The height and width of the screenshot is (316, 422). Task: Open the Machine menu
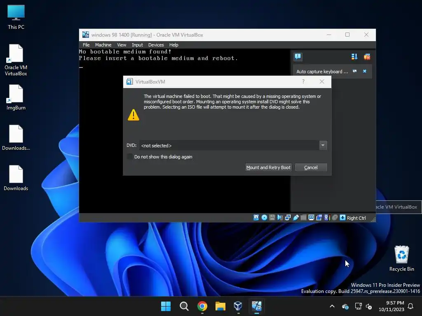pos(103,45)
